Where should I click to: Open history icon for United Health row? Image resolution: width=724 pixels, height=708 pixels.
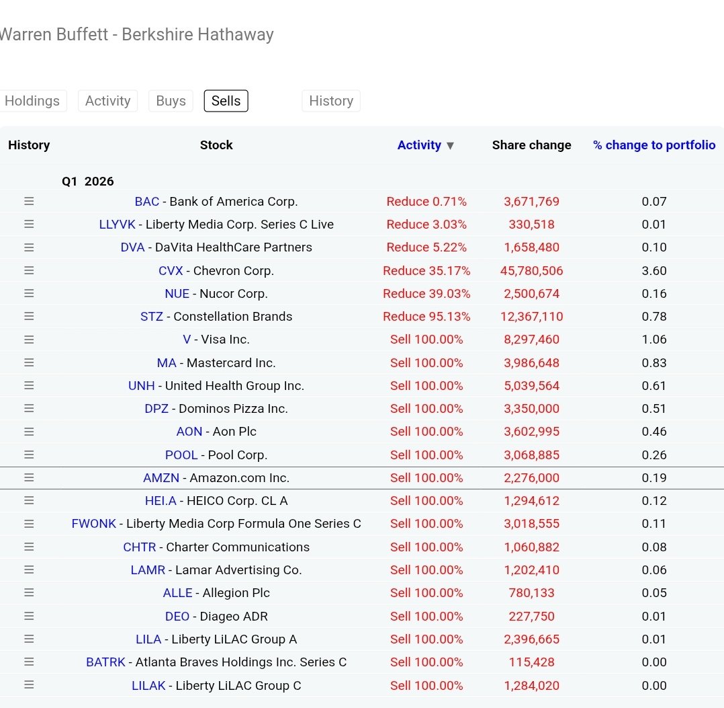[x=29, y=385]
